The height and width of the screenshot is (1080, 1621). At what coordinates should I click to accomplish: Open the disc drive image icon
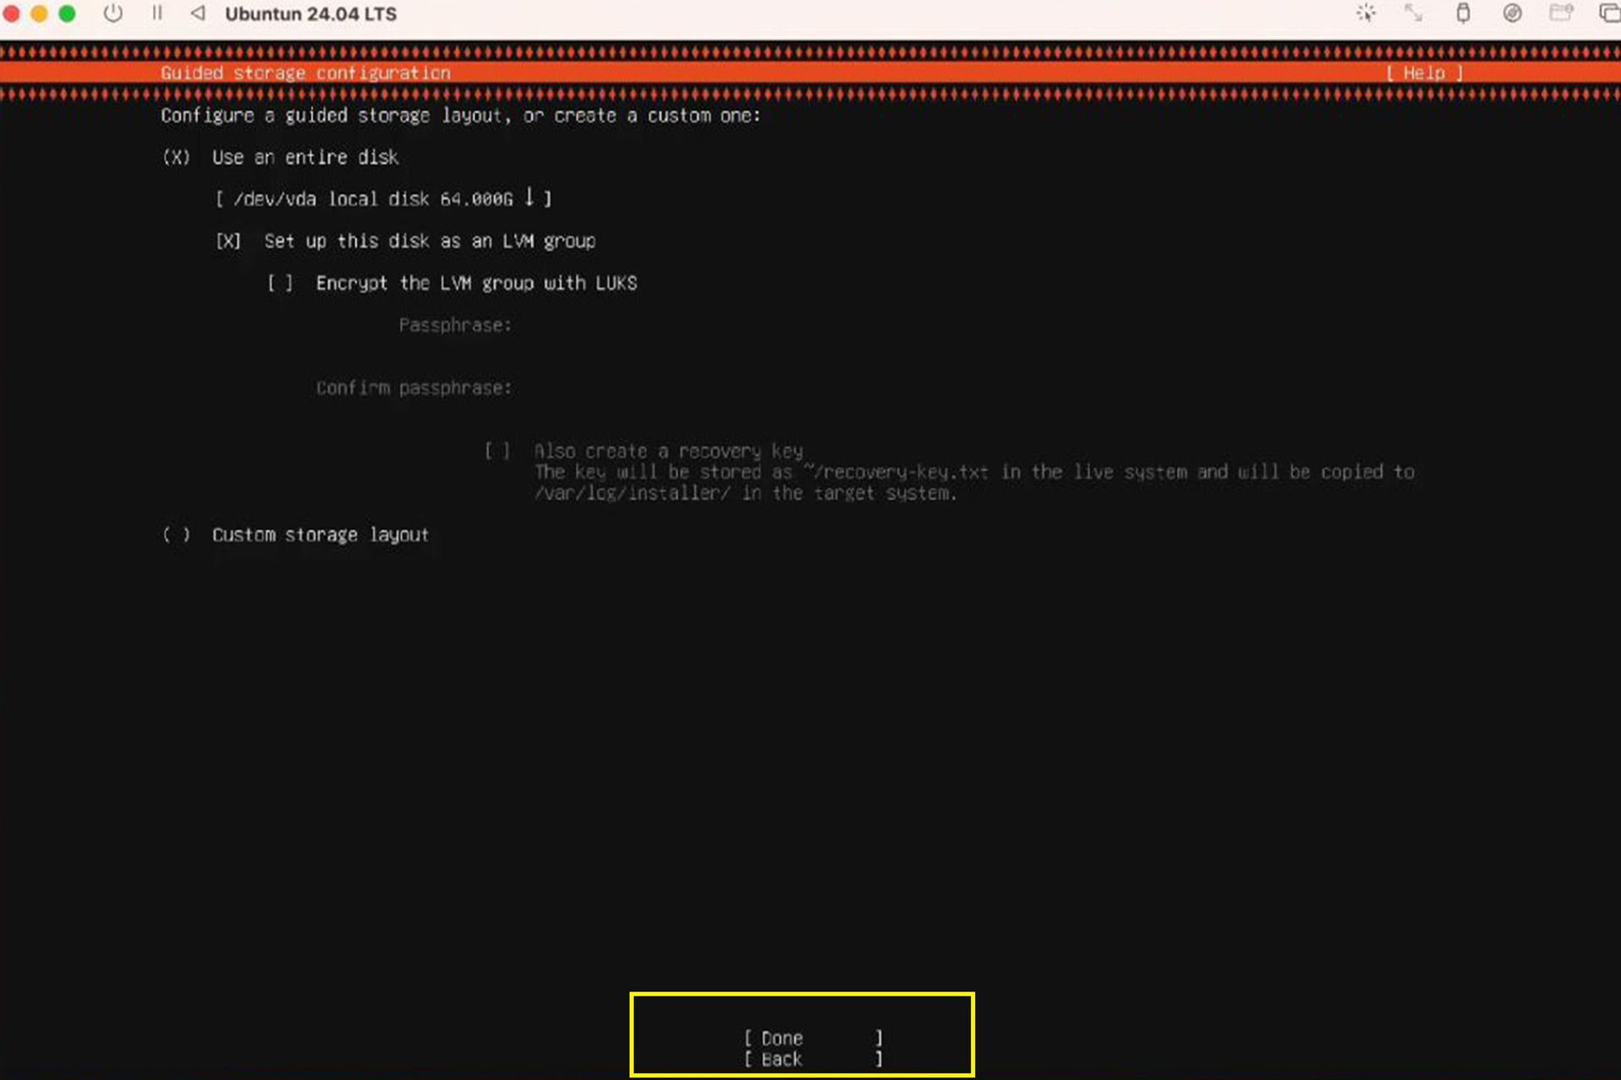tap(1512, 13)
